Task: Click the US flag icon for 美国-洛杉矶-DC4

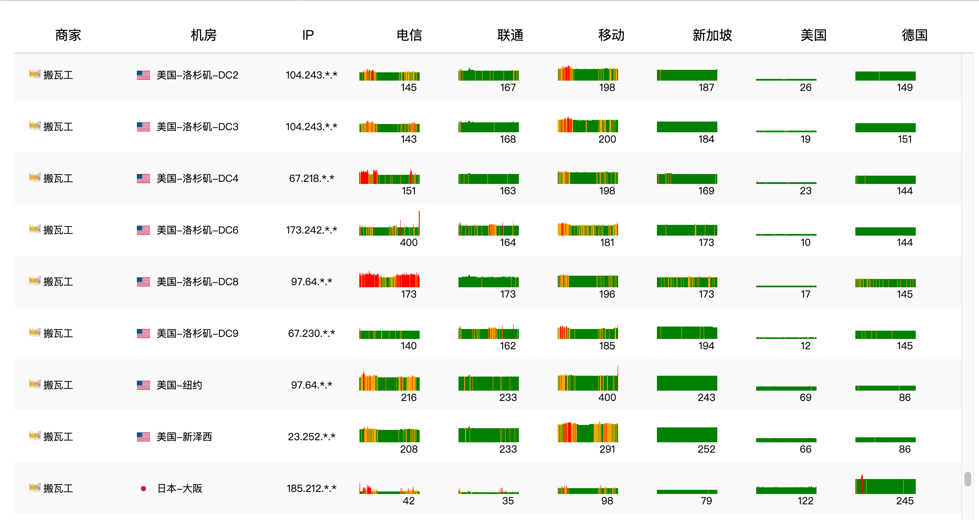Action: pyautogui.click(x=143, y=179)
